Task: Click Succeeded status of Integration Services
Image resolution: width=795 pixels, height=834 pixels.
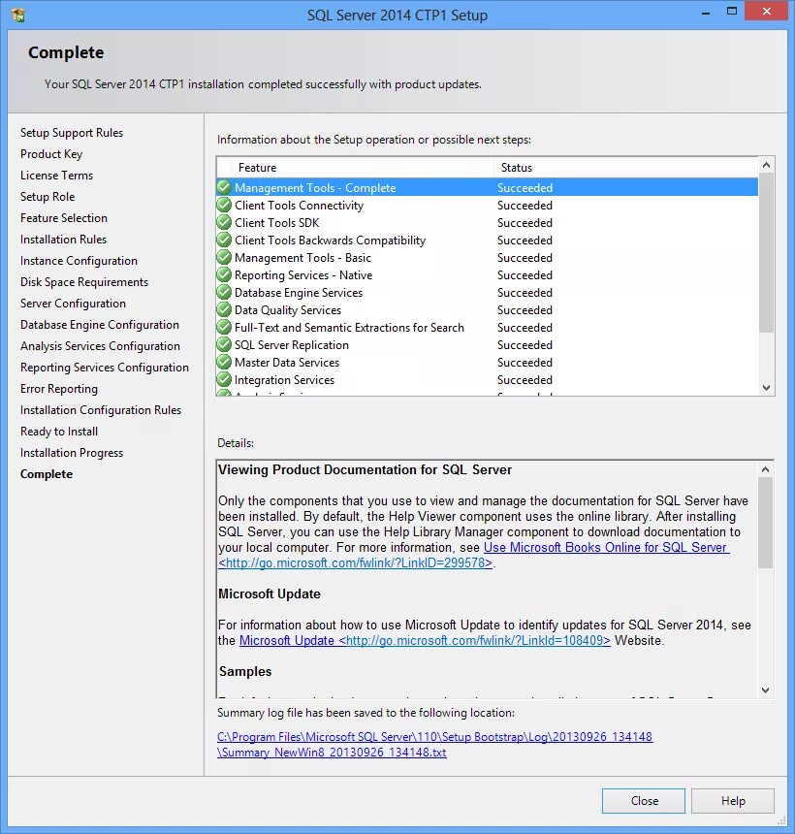Action: [525, 380]
